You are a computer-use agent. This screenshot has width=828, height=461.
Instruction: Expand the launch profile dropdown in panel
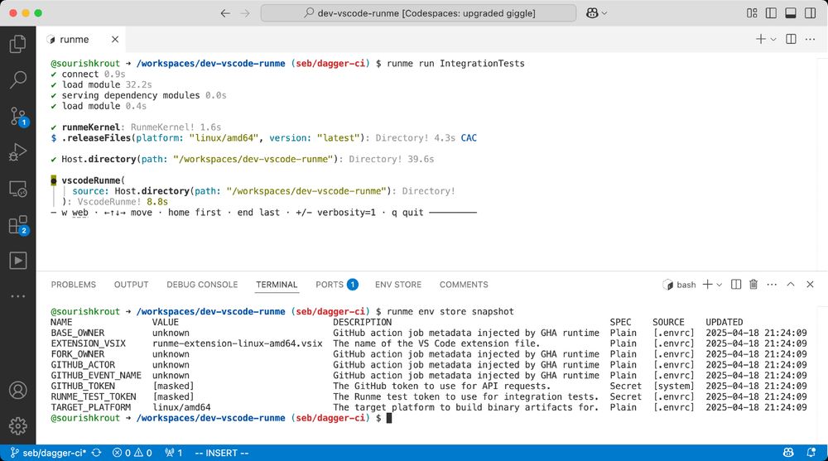coord(720,285)
